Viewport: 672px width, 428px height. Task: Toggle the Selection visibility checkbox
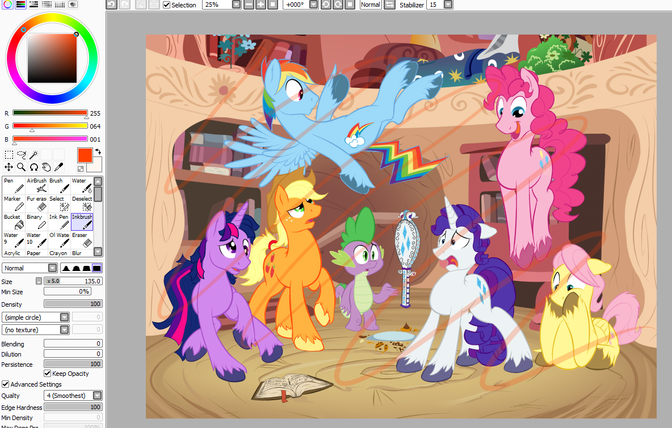167,5
